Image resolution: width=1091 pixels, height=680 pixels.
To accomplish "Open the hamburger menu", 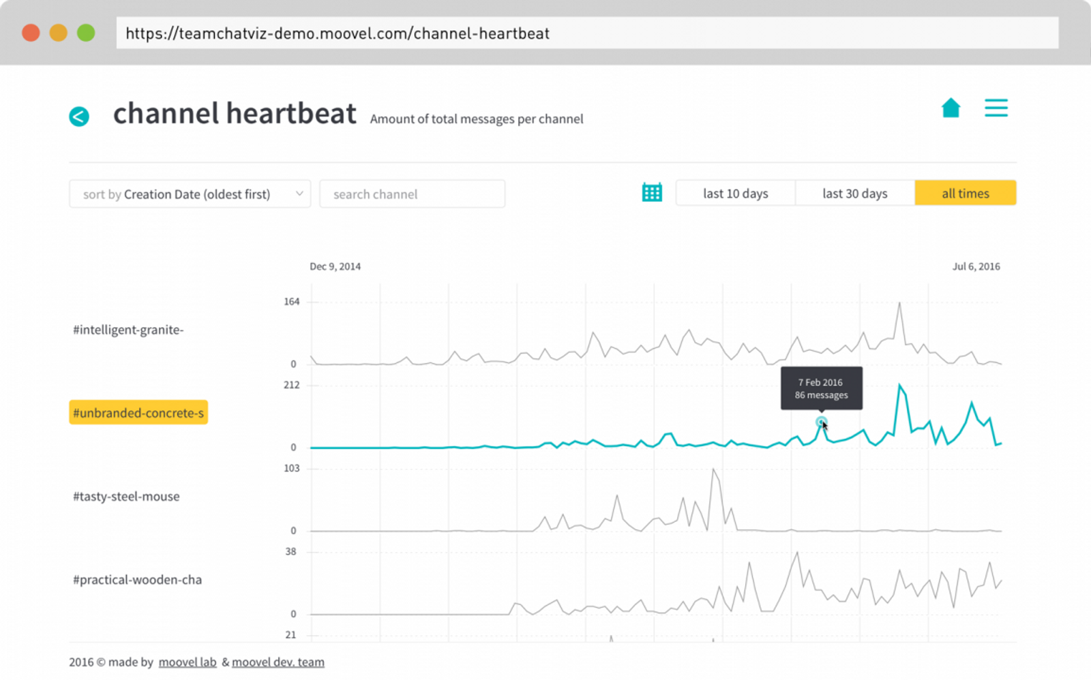I will coord(996,108).
